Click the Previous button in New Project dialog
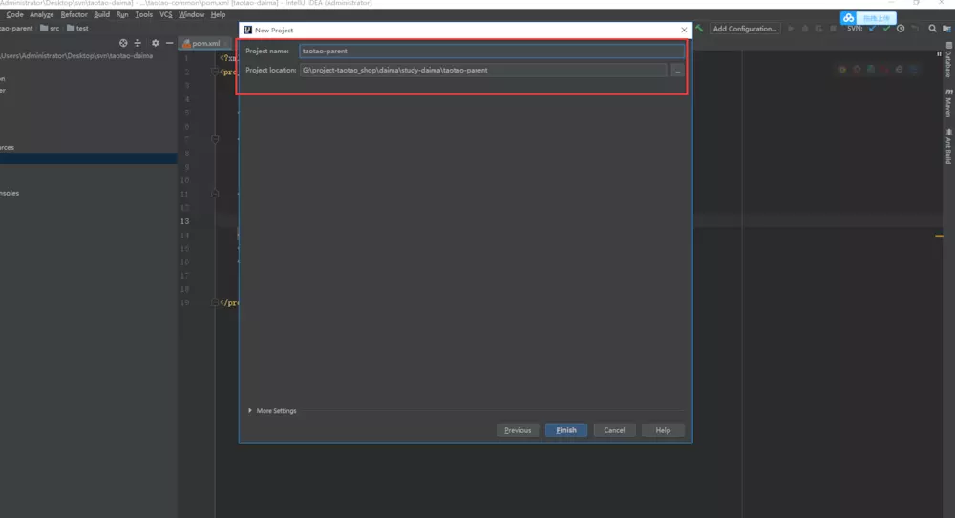 [x=518, y=430]
